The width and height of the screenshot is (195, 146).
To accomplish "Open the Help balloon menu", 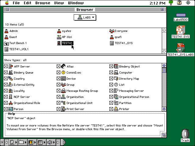I will [x=179, y=3].
